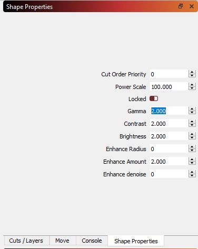Screen dimensions: 198x249
Task: Open the Move tab
Action: coord(62,241)
